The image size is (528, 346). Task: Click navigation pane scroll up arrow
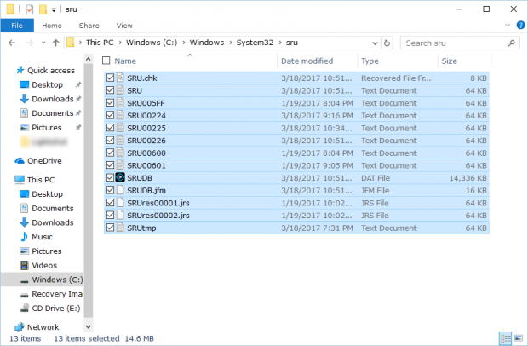(89, 59)
